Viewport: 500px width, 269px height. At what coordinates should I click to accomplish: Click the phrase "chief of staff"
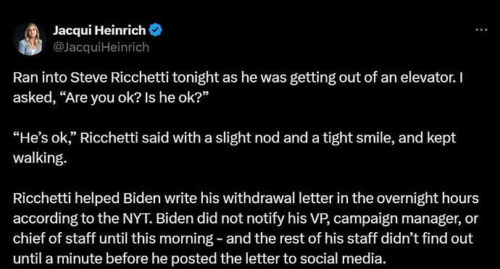54,239
